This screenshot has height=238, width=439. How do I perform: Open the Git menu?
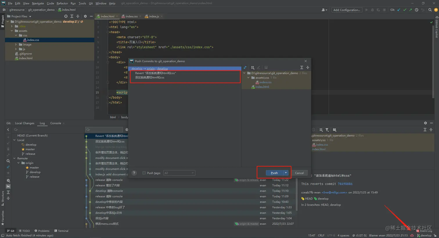point(91,3)
